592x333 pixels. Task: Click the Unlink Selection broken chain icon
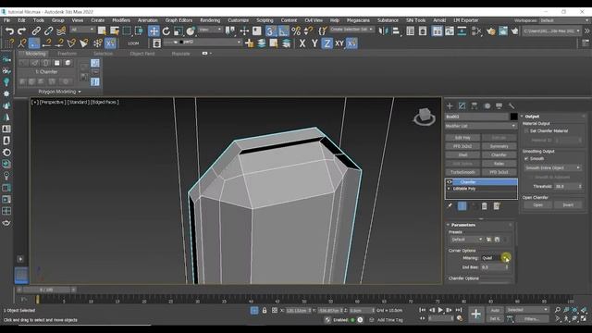point(49,31)
